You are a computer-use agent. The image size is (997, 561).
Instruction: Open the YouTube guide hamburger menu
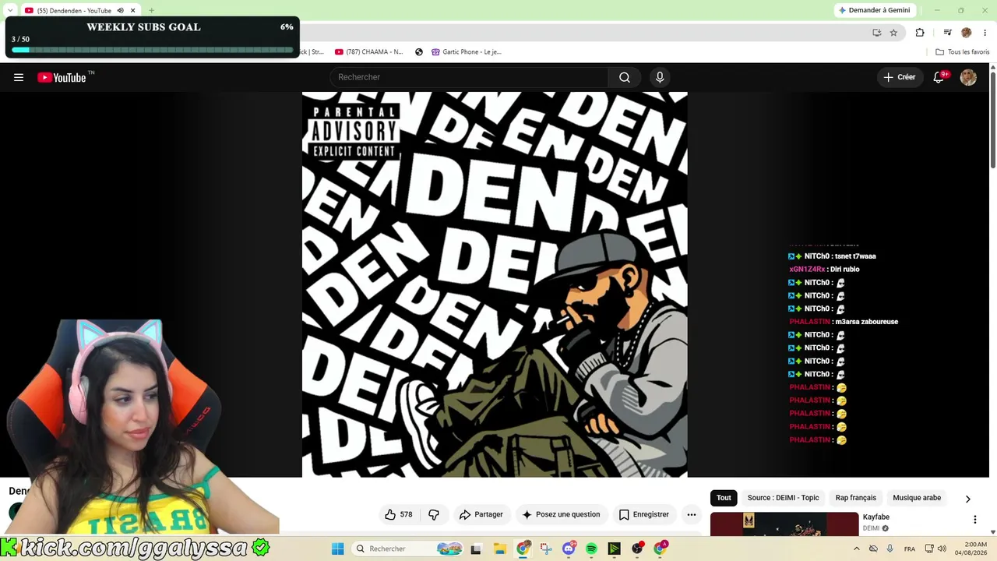pyautogui.click(x=19, y=77)
